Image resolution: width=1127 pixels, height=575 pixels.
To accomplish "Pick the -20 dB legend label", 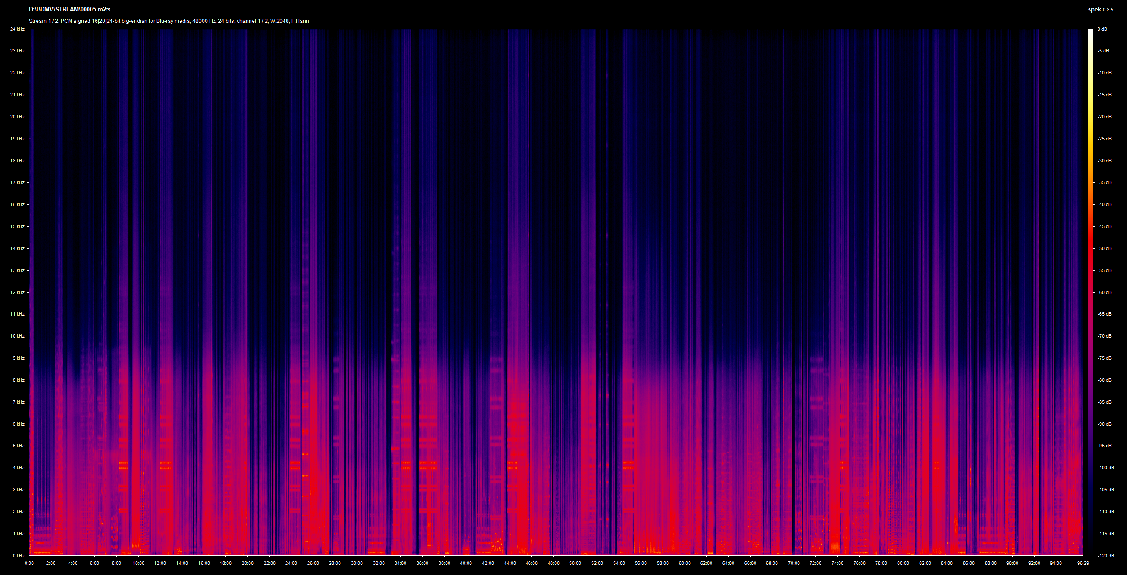I will [1105, 117].
